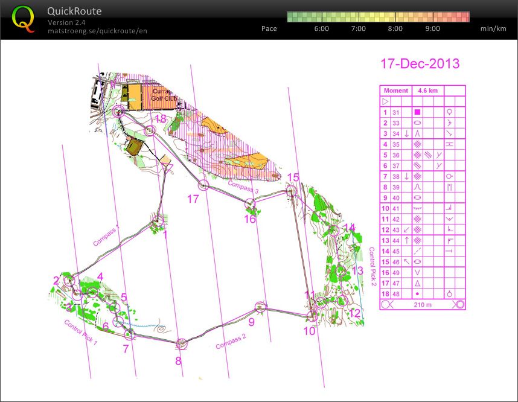Open the matstroeng.se/quickroute/en link
Image resolution: width=518 pixels, height=402 pixels.
click(x=97, y=31)
